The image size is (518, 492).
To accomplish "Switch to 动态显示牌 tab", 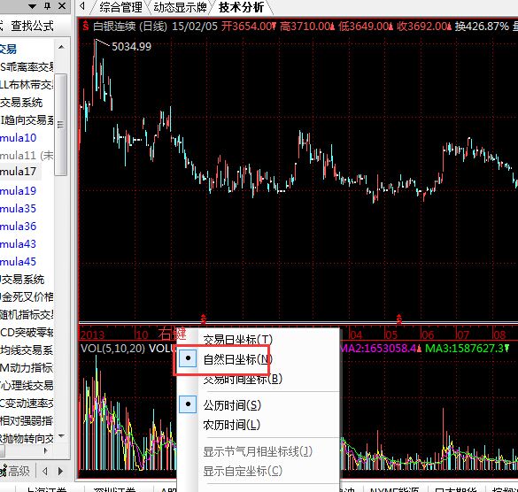I will (181, 7).
